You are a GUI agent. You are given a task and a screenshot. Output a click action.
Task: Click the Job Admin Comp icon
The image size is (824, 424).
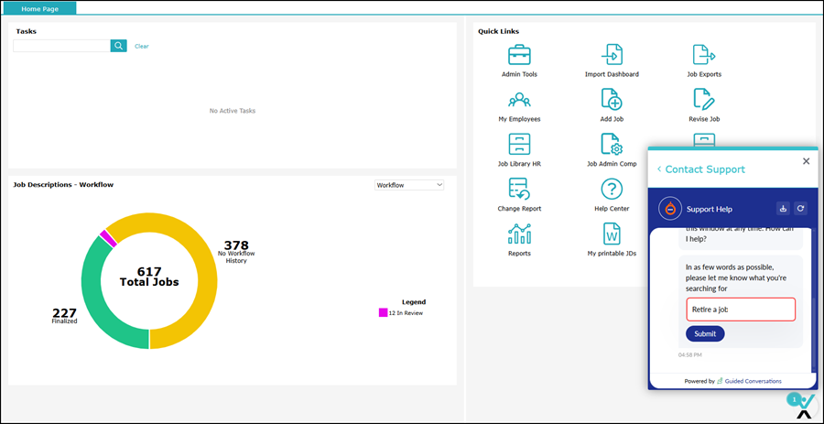(x=611, y=145)
